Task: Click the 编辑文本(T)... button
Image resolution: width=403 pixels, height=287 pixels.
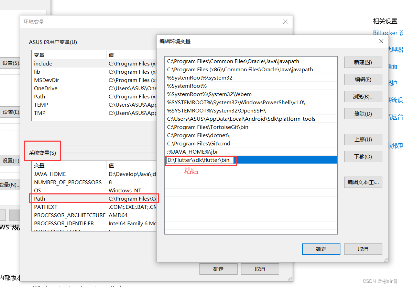Action: (363, 182)
